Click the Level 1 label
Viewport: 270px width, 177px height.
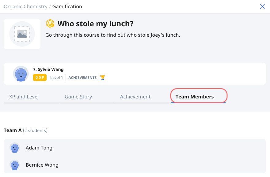[57, 78]
